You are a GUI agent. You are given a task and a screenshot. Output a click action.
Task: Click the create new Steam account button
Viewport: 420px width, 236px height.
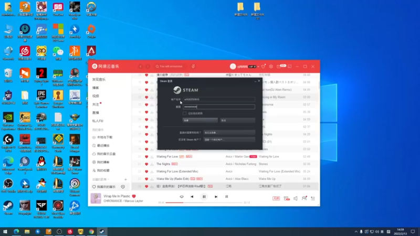click(x=229, y=140)
